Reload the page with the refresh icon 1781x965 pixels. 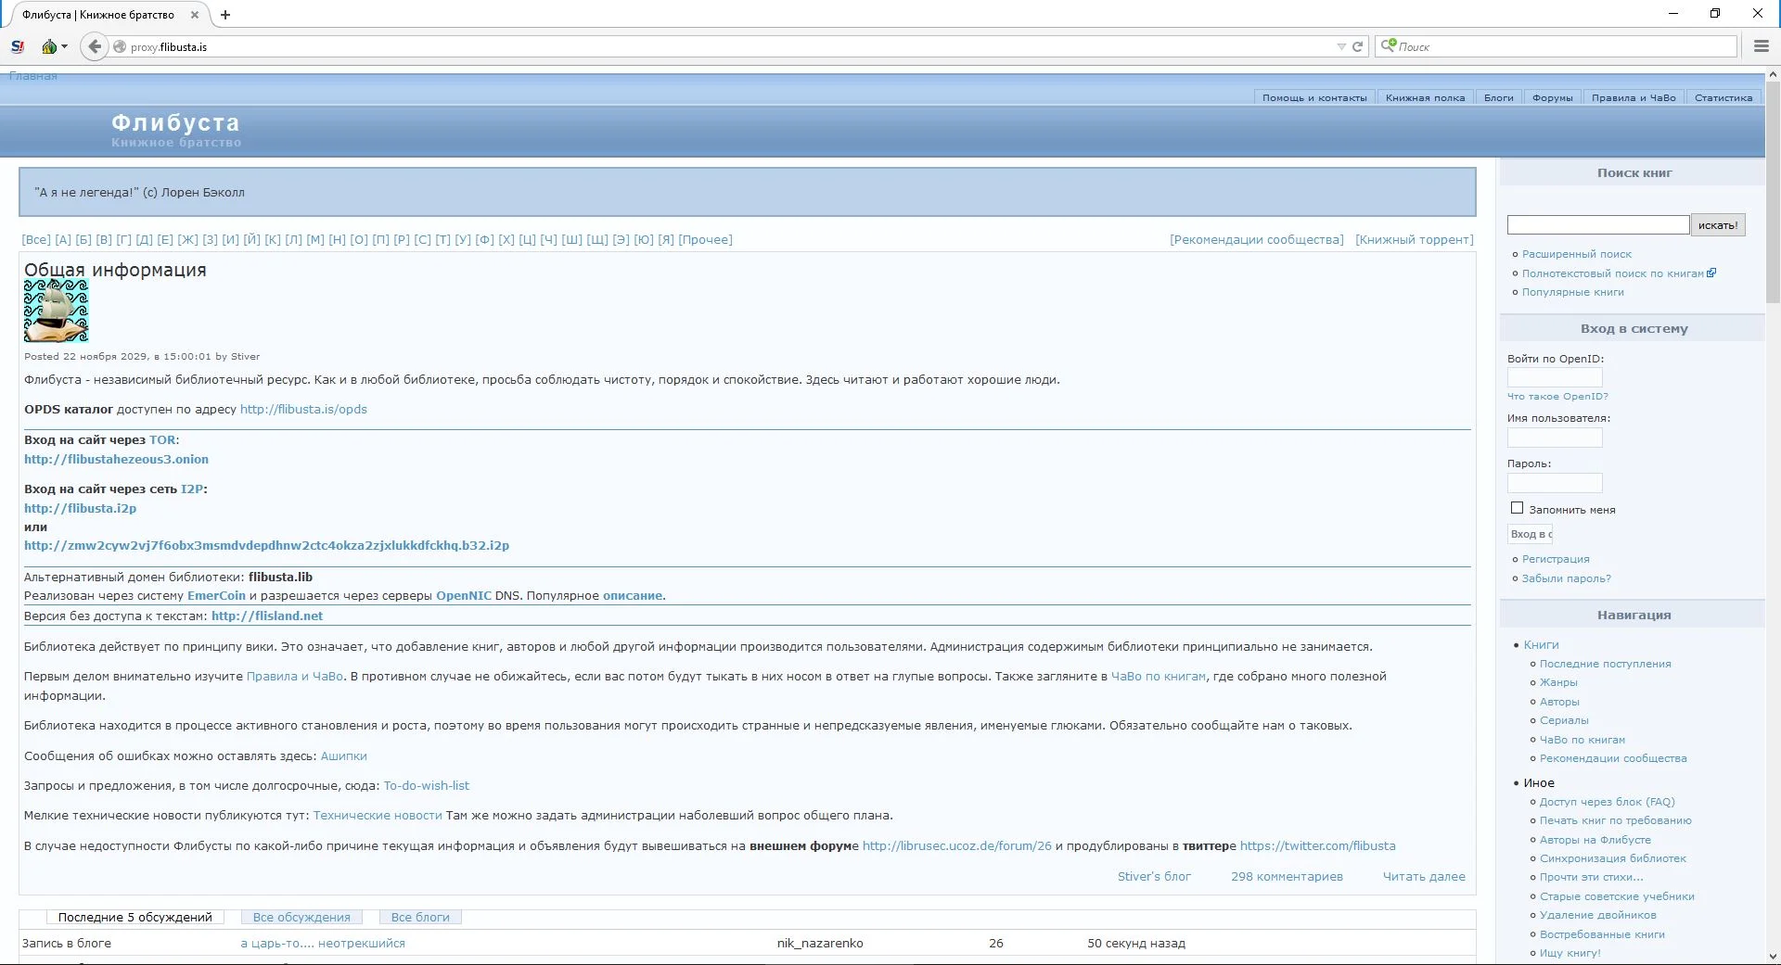click(x=1358, y=46)
